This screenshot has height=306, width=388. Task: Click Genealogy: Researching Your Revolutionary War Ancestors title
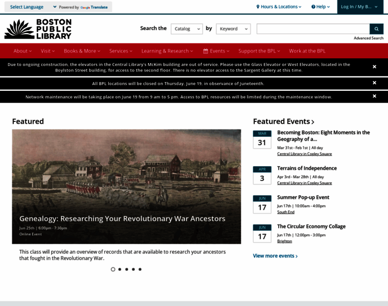122,219
